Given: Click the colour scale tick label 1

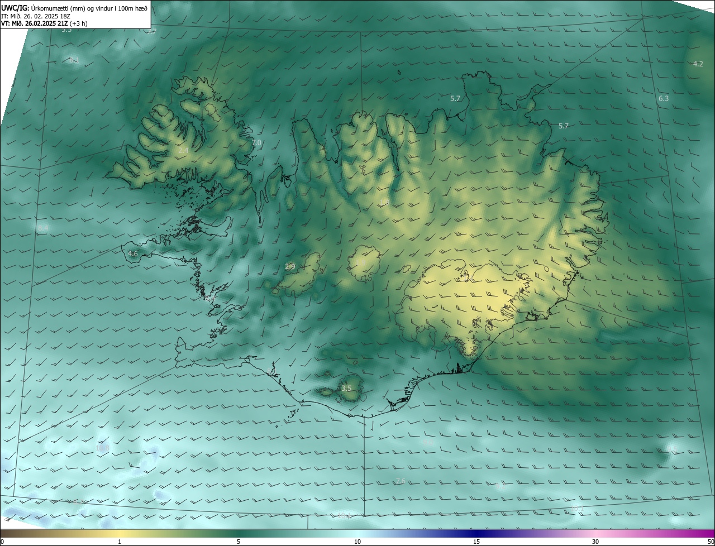Looking at the screenshot, I should point(120,542).
